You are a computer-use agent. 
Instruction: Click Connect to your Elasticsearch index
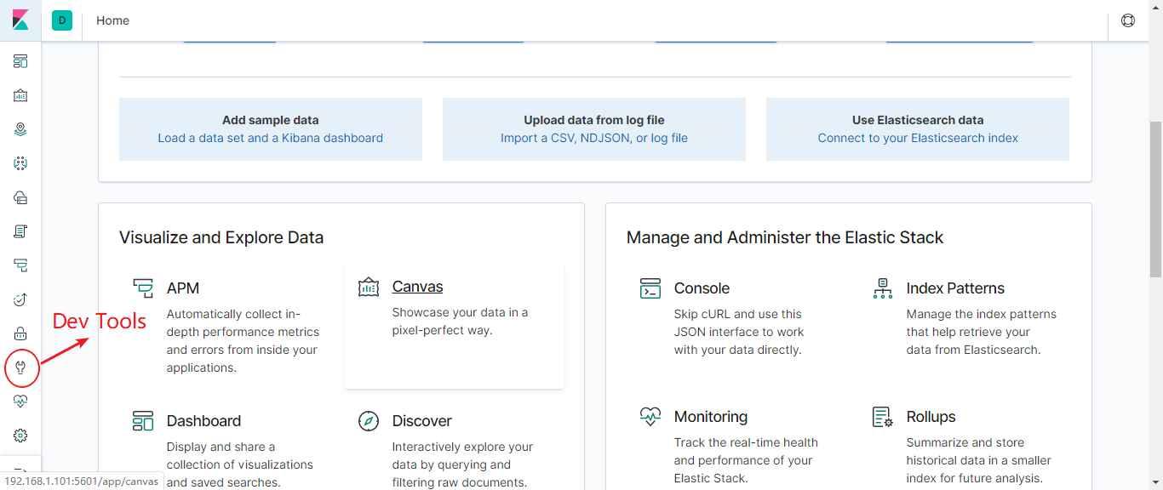coord(918,138)
